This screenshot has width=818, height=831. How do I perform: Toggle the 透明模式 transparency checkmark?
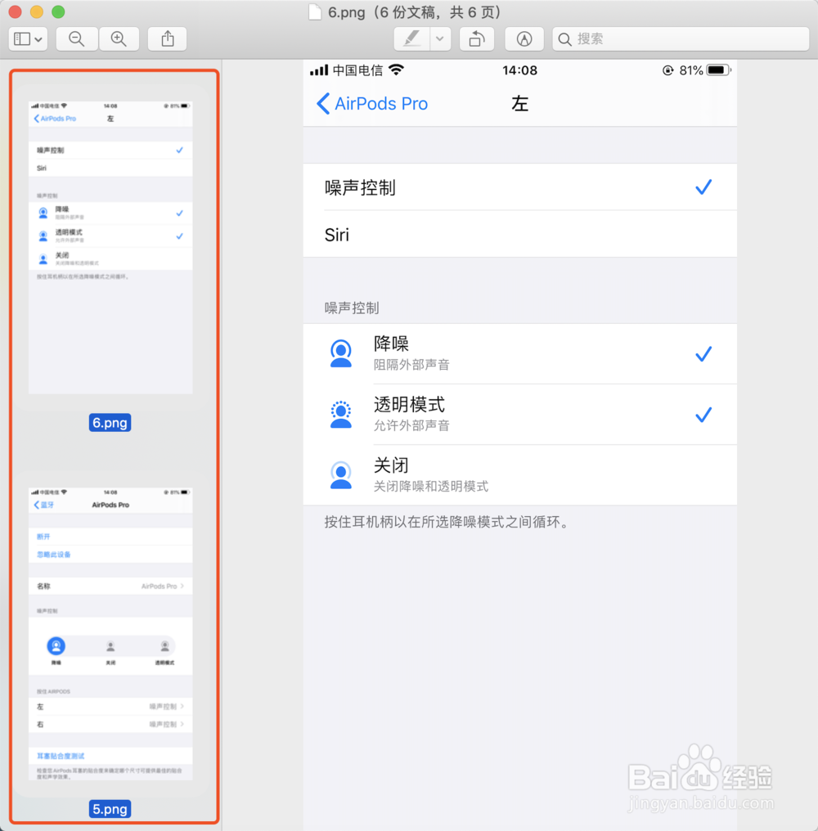[703, 415]
